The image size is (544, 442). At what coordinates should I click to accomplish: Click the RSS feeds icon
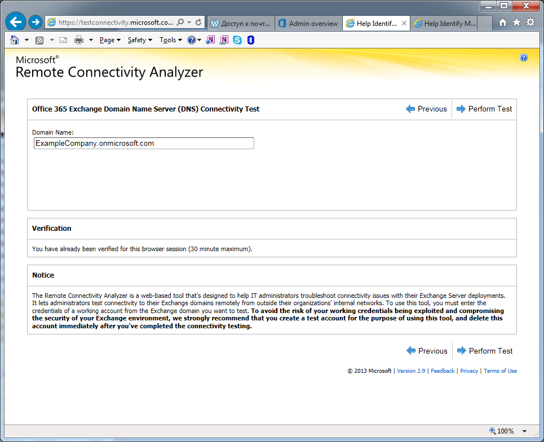point(39,40)
